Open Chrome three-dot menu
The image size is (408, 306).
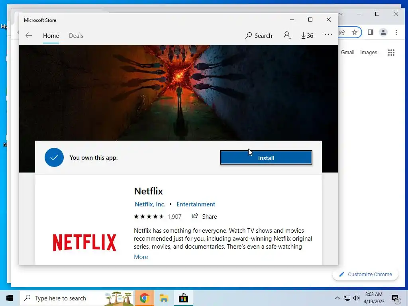[396, 32]
